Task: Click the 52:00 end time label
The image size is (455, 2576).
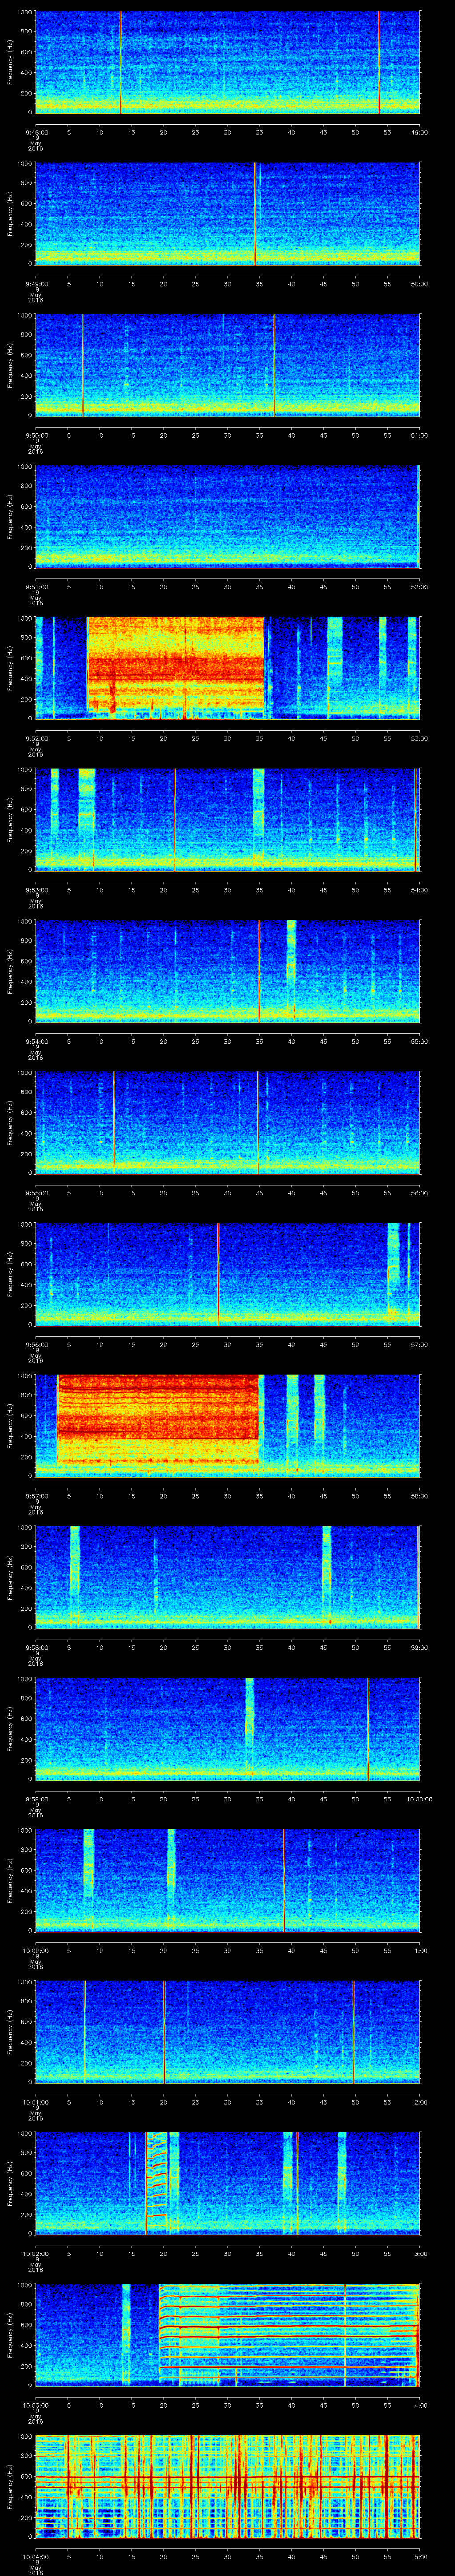Action: pyautogui.click(x=420, y=586)
